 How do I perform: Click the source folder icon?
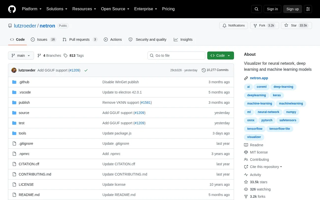[14, 113]
